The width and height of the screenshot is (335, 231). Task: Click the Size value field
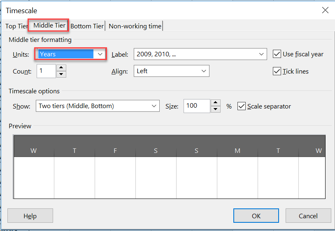197,106
